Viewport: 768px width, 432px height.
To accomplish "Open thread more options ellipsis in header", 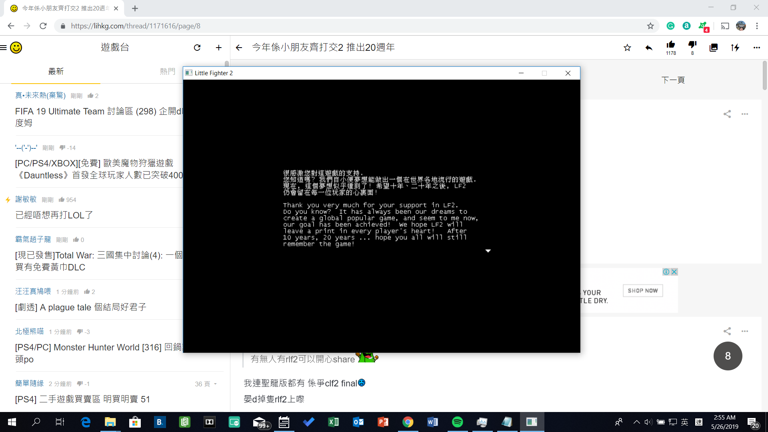I will click(x=756, y=48).
